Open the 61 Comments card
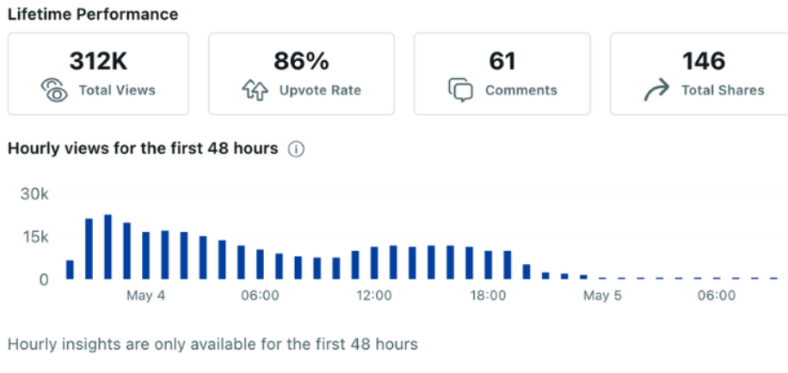 [x=502, y=74]
